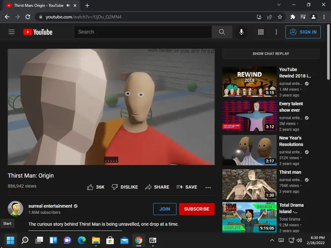Open New Year's Resolutions thumbnail
This screenshot has width=331, height=248.
click(x=249, y=150)
